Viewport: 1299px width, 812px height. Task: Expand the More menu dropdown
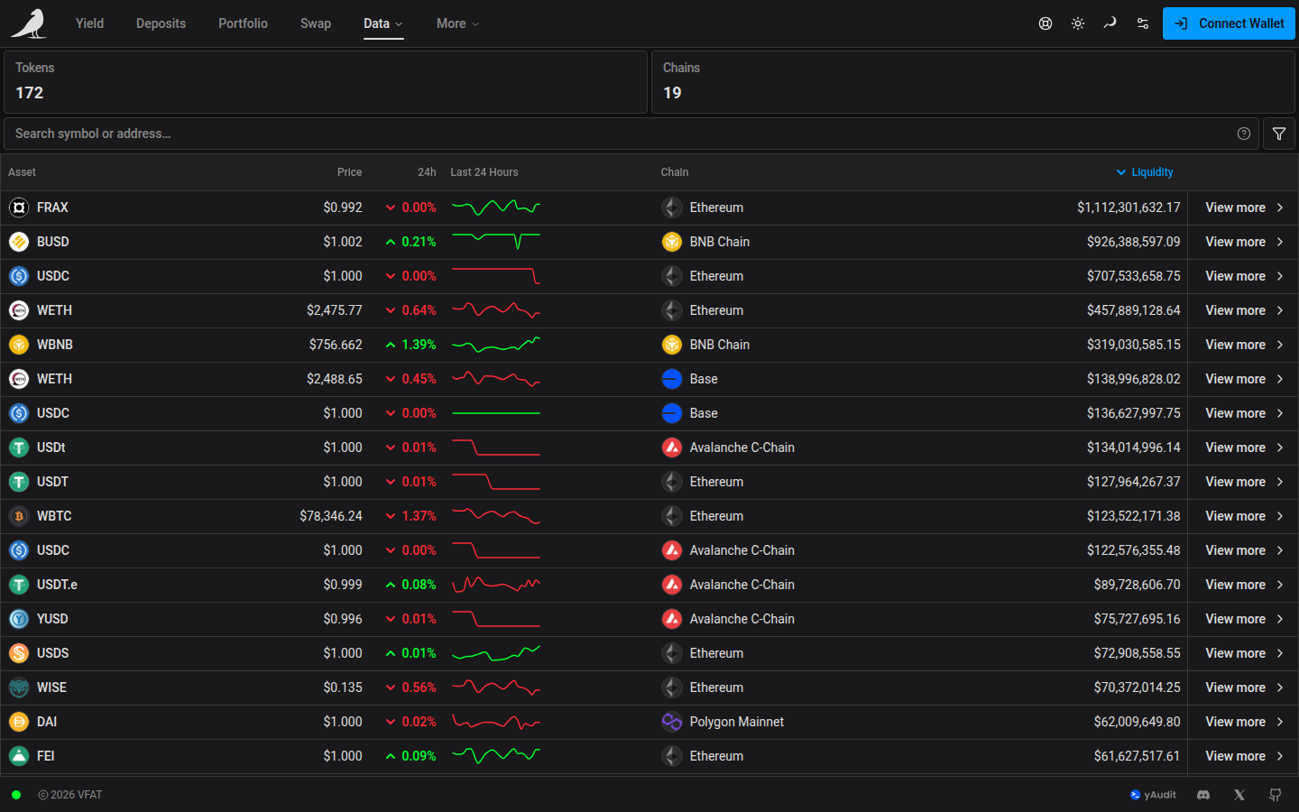pos(457,23)
